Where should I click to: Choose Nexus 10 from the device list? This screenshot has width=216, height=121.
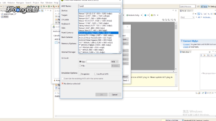98,21
